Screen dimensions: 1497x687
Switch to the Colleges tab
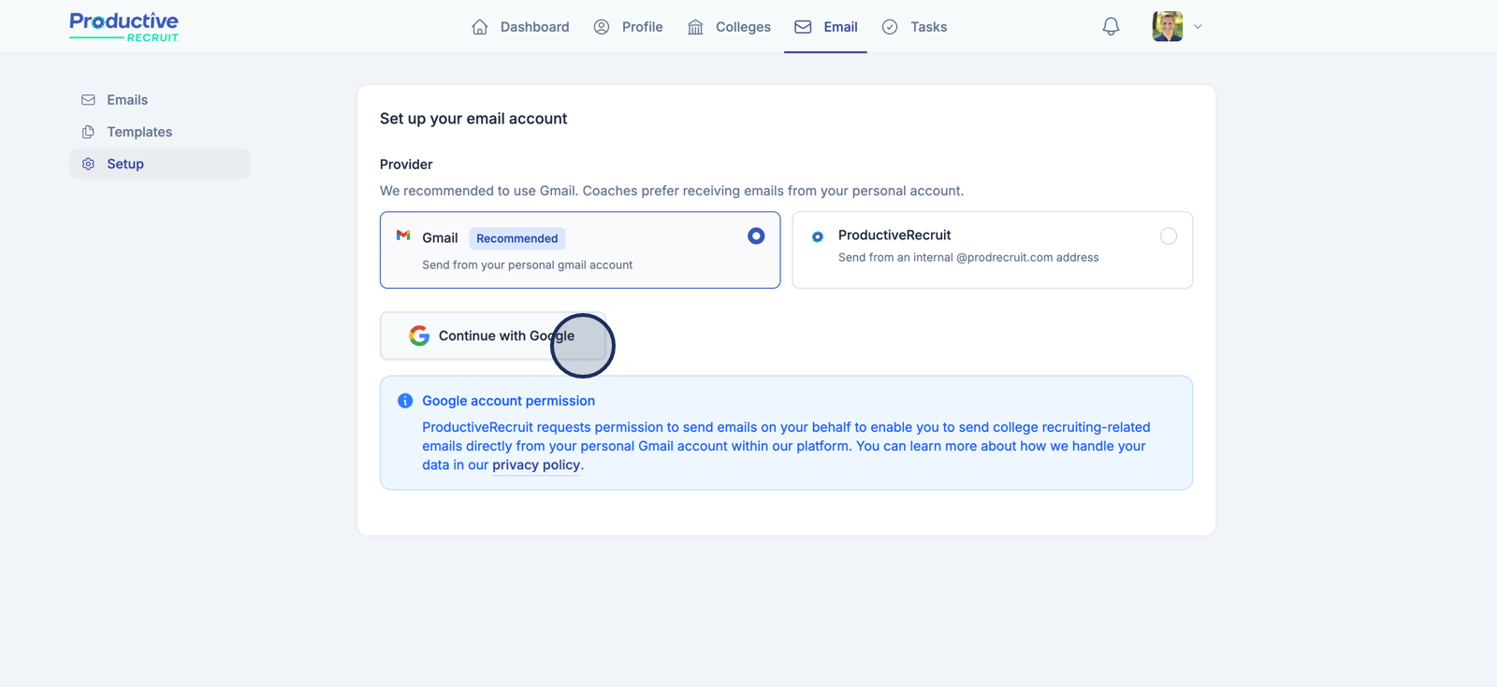tap(729, 27)
